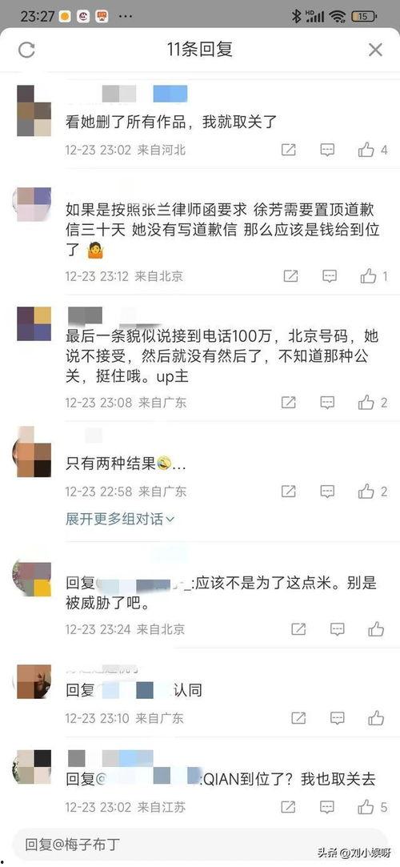Share the 看她删了所有作品 comment
The image size is (400, 867).
pyautogui.click(x=288, y=150)
